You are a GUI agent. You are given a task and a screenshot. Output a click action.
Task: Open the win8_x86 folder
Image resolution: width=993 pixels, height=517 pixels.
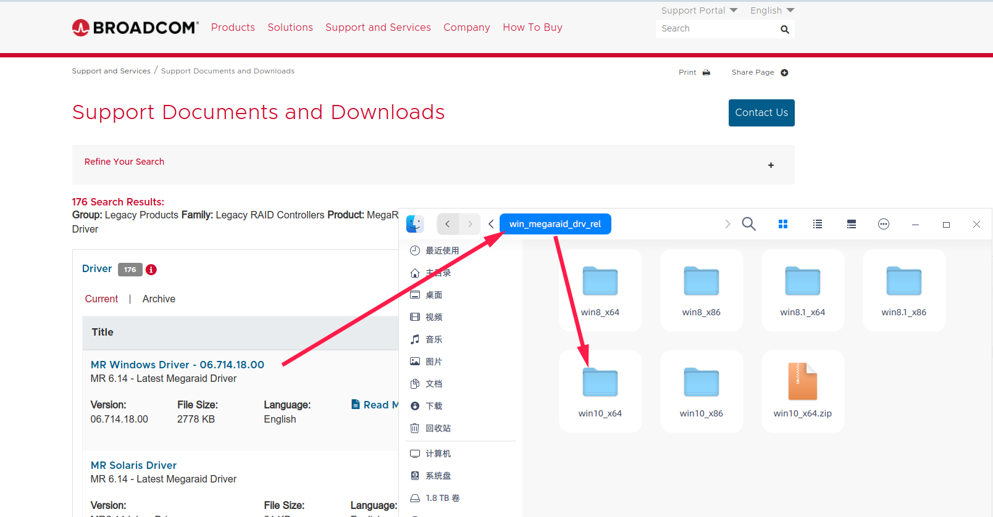(x=702, y=291)
